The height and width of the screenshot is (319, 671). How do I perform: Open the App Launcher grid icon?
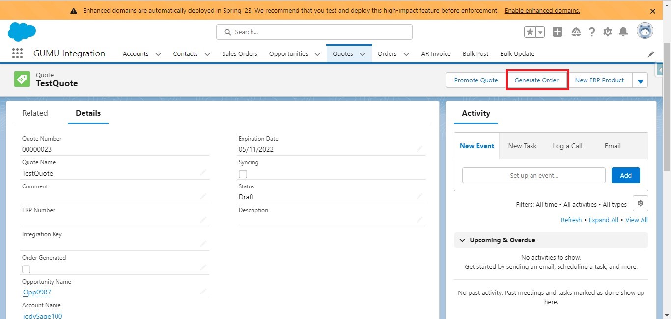click(x=17, y=53)
